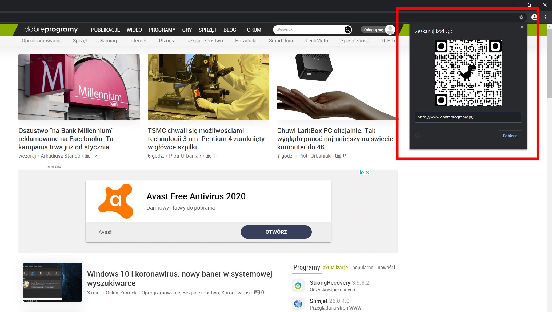Open Chrome three-dot menu

[545, 17]
